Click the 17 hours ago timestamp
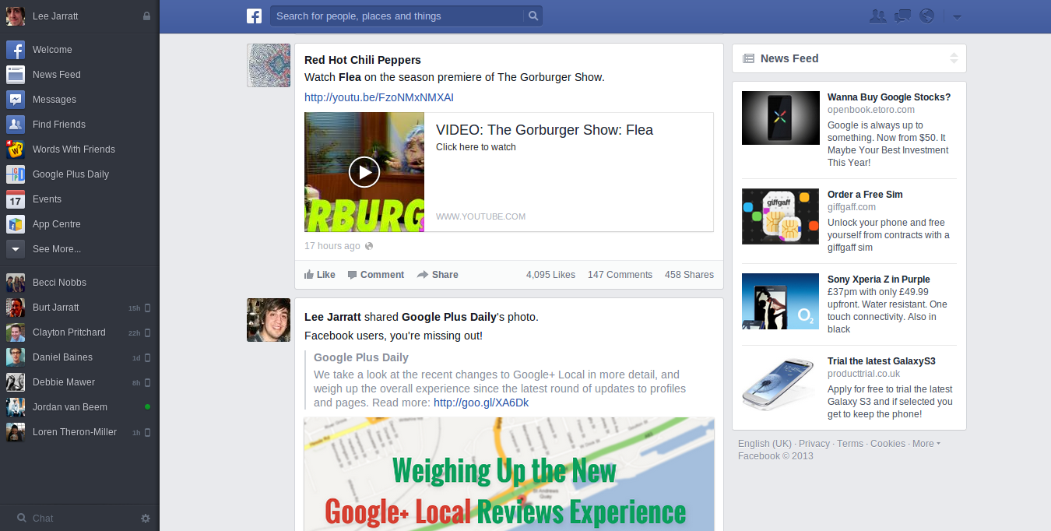Image resolution: width=1051 pixels, height=531 pixels. pyautogui.click(x=332, y=246)
